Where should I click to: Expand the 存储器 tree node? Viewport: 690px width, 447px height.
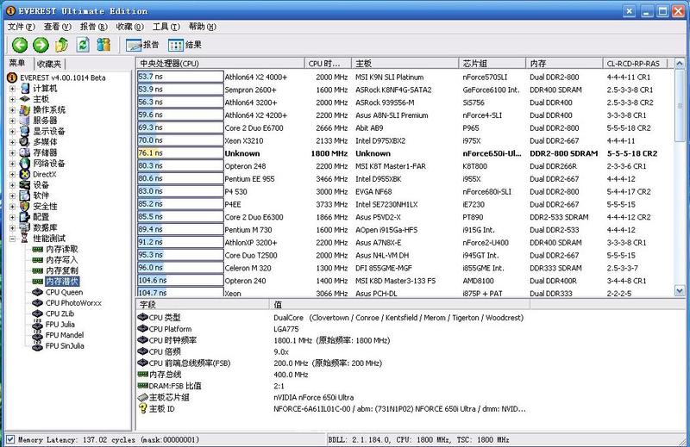coord(12,152)
